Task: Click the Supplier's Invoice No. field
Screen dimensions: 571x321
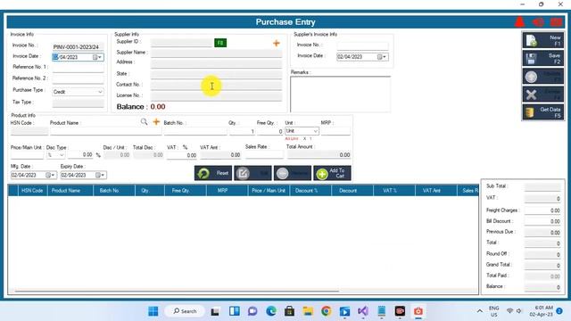Action: coord(362,45)
